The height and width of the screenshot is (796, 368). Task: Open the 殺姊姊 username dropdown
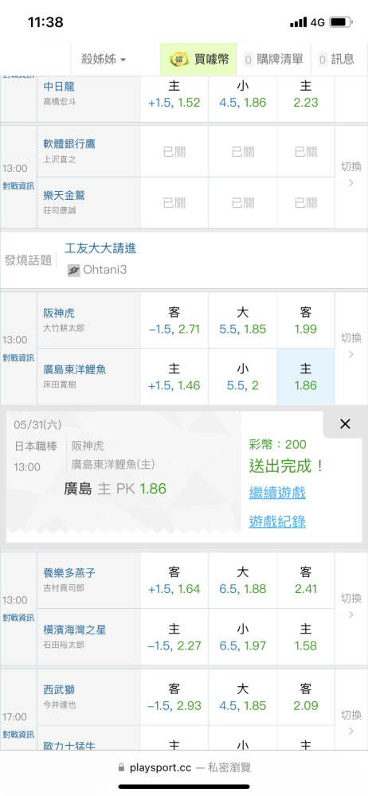(x=104, y=60)
